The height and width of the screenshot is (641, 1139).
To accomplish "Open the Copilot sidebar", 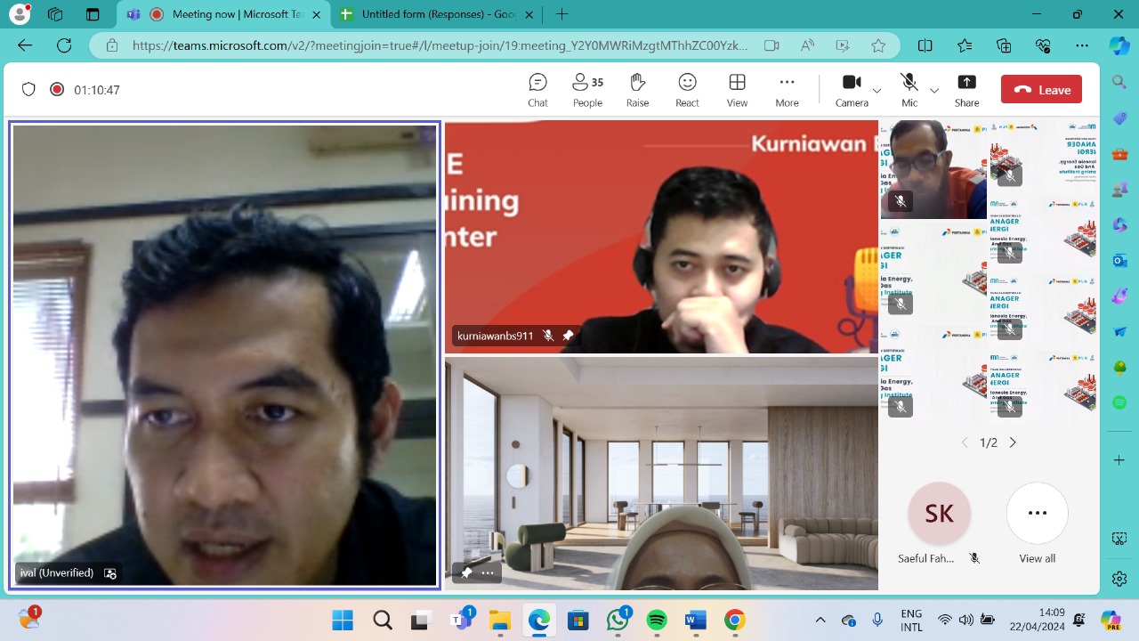I will pos(1119,45).
